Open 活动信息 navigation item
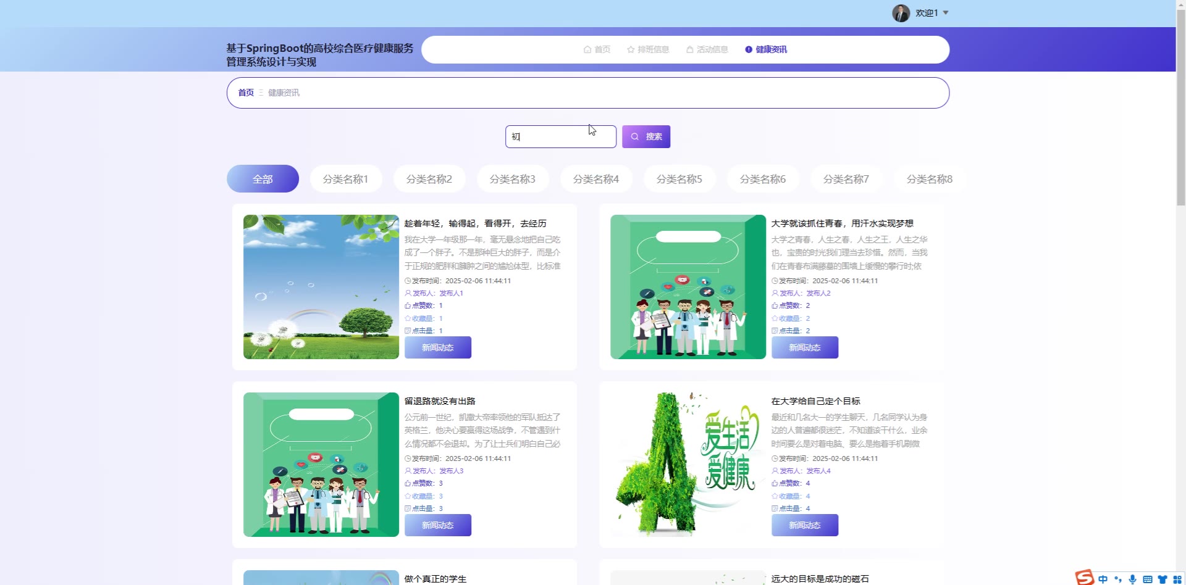Image resolution: width=1186 pixels, height=585 pixels. pyautogui.click(x=707, y=49)
